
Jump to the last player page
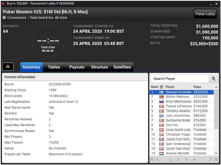pyautogui.click(x=216, y=159)
